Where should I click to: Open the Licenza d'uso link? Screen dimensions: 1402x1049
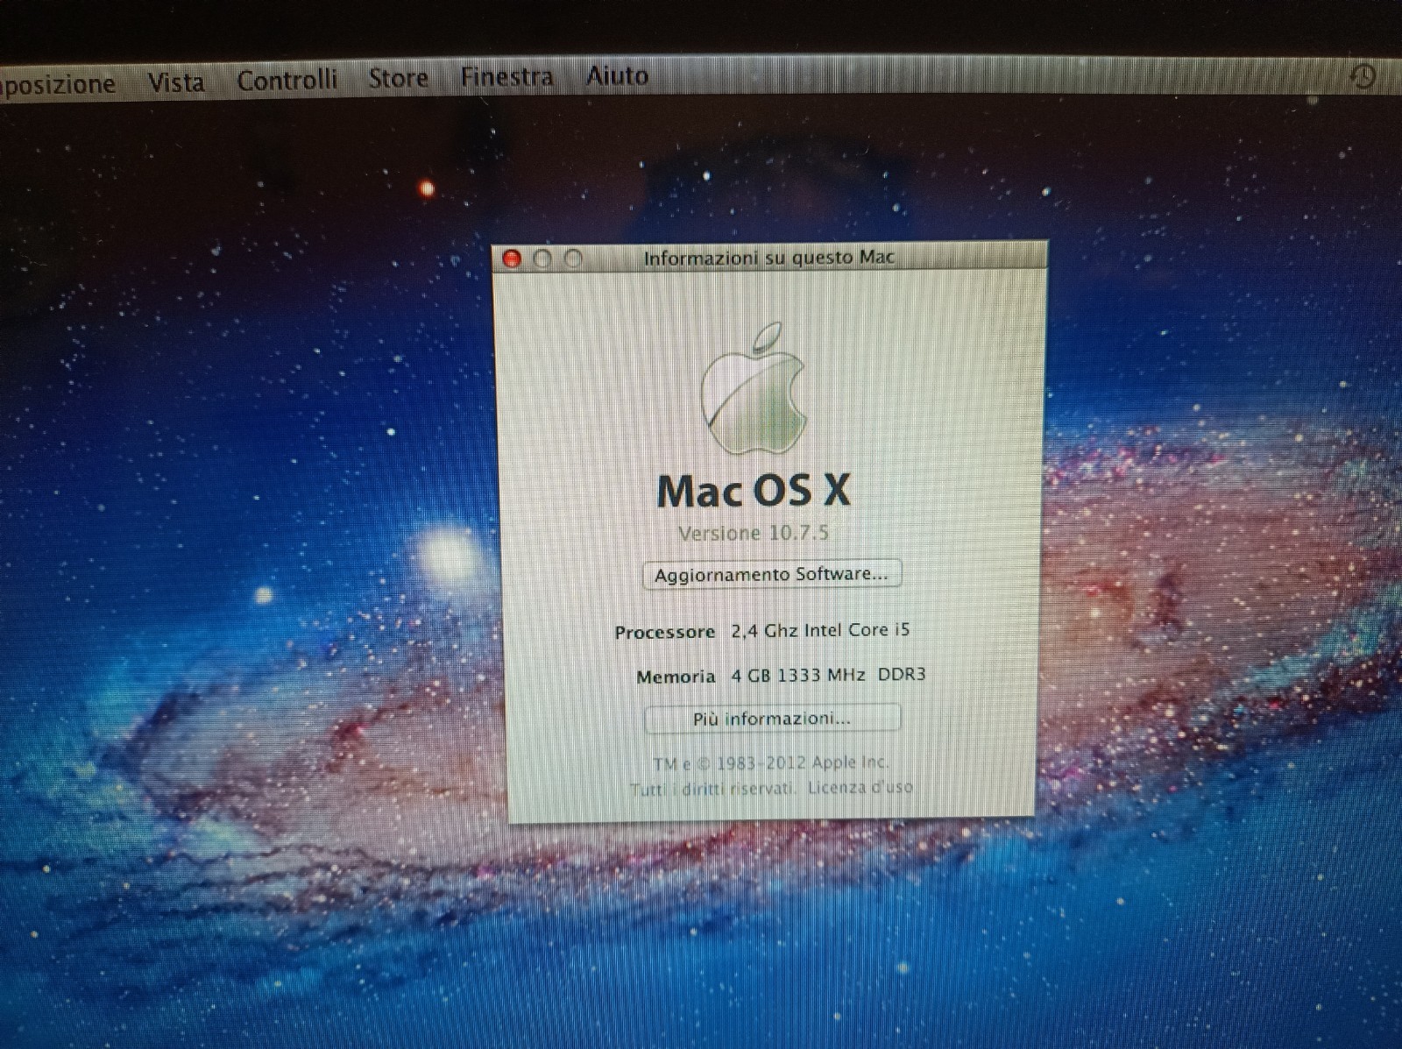point(860,787)
